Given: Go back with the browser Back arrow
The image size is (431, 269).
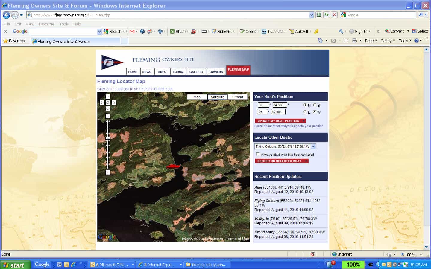Looking at the screenshot, I should (x=6, y=15).
